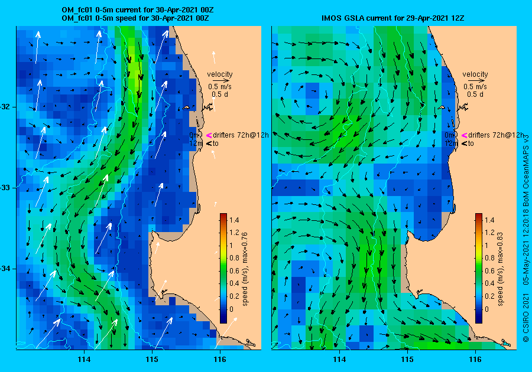Click the magenta drifter marker in right map legend

[x=464, y=135]
